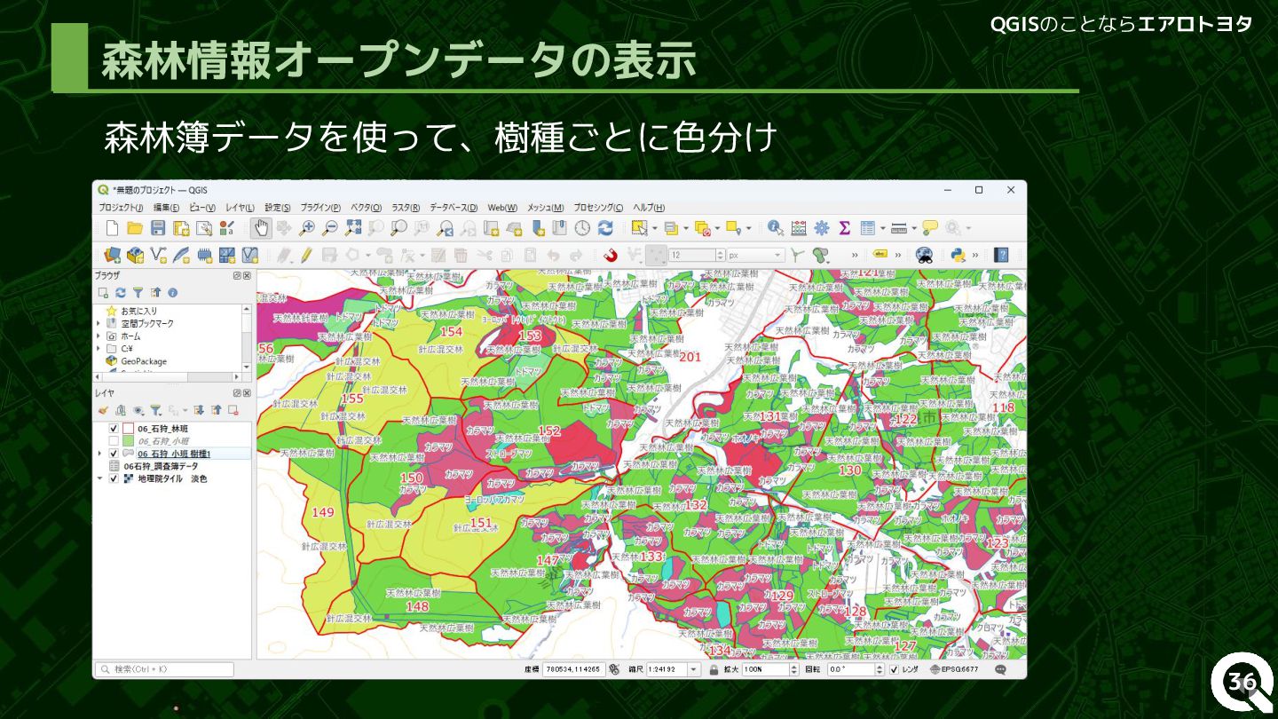1278x719 pixels.
Task: Select お気に入り in the Browser tree
Action: pyautogui.click(x=139, y=312)
